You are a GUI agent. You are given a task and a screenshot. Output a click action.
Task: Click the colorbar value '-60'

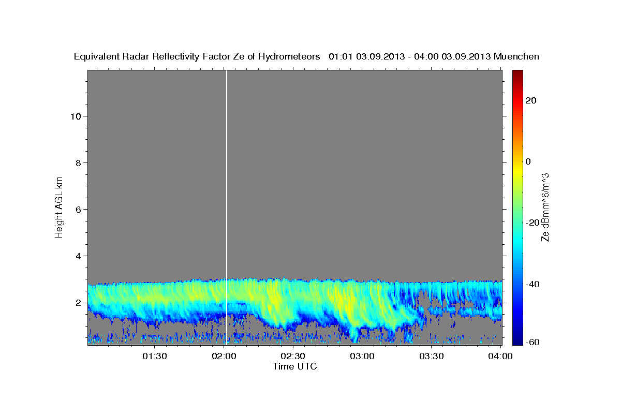(533, 342)
